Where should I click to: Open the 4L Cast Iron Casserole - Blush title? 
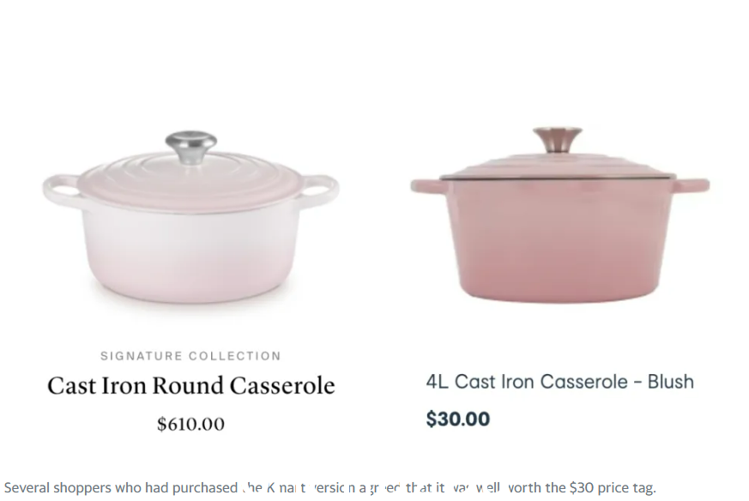coord(560,382)
